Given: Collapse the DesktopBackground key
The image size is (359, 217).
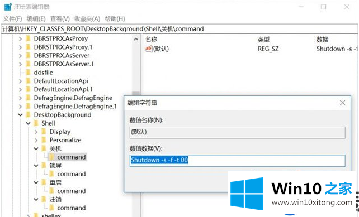Looking at the screenshot, I should tap(20, 115).
